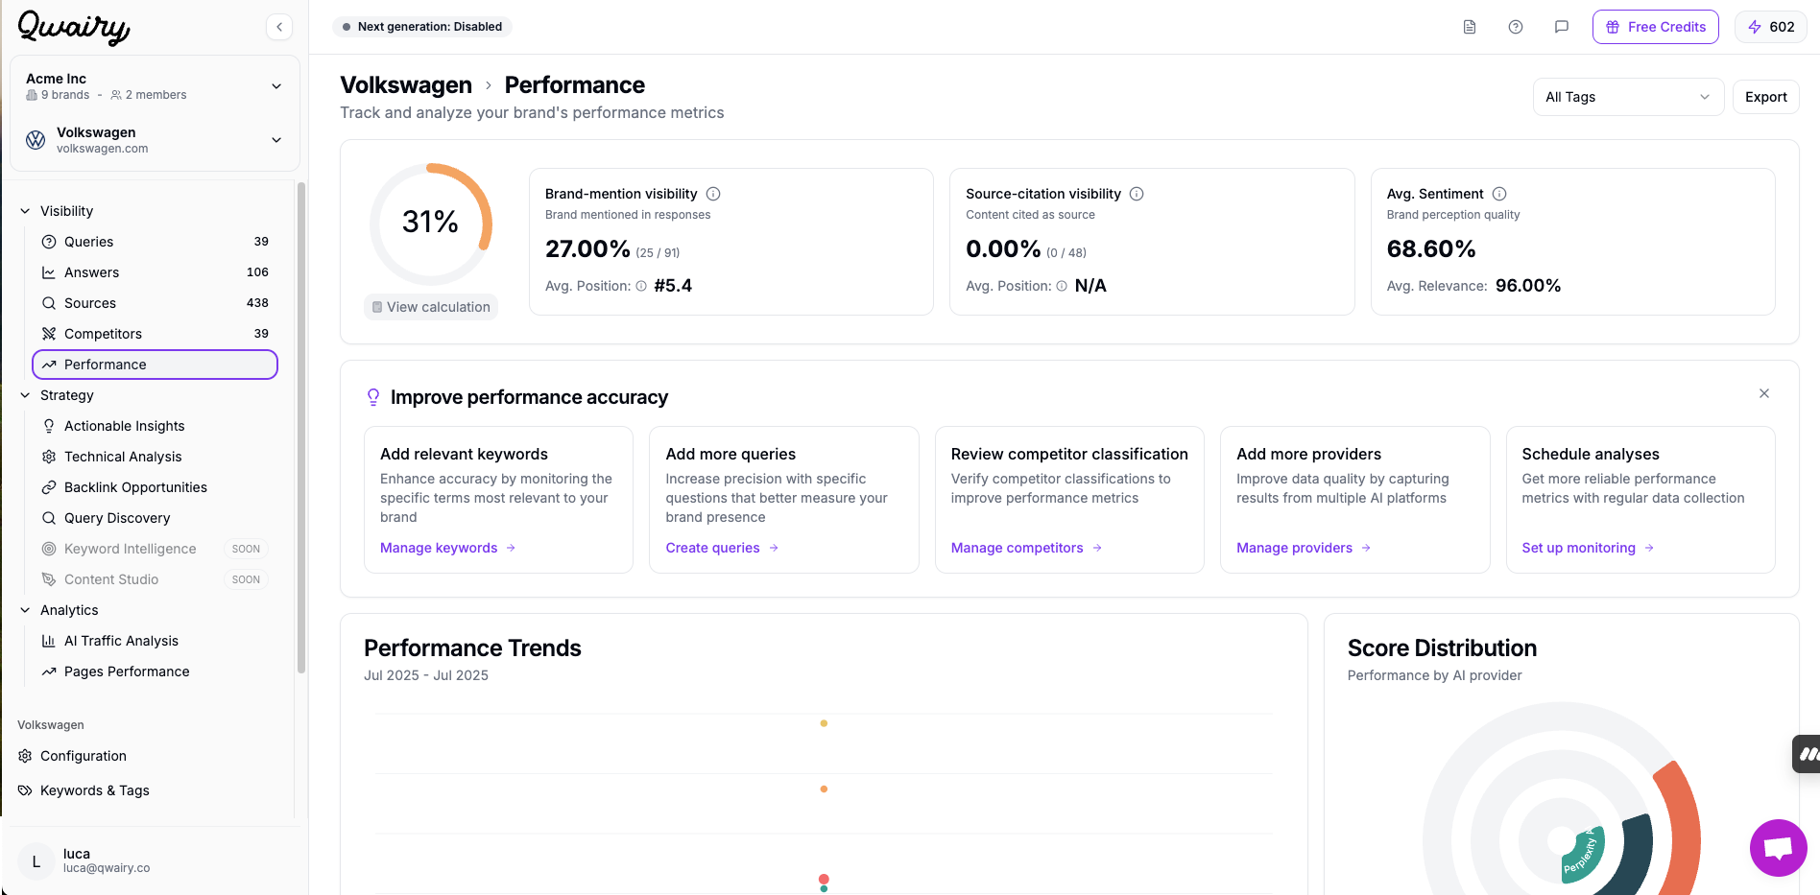Screen dimensions: 1820x895
Task: Click the Free Credits gift button
Action: (1656, 27)
